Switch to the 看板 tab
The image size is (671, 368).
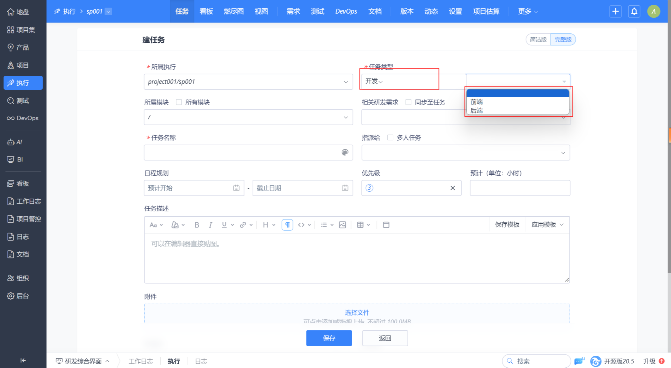click(206, 12)
